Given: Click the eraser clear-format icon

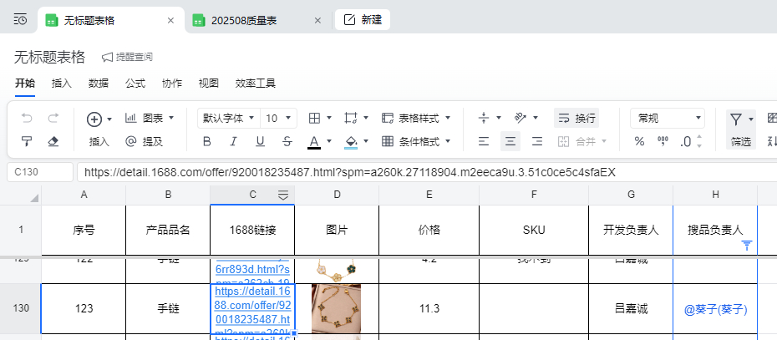Looking at the screenshot, I should click(x=53, y=141).
